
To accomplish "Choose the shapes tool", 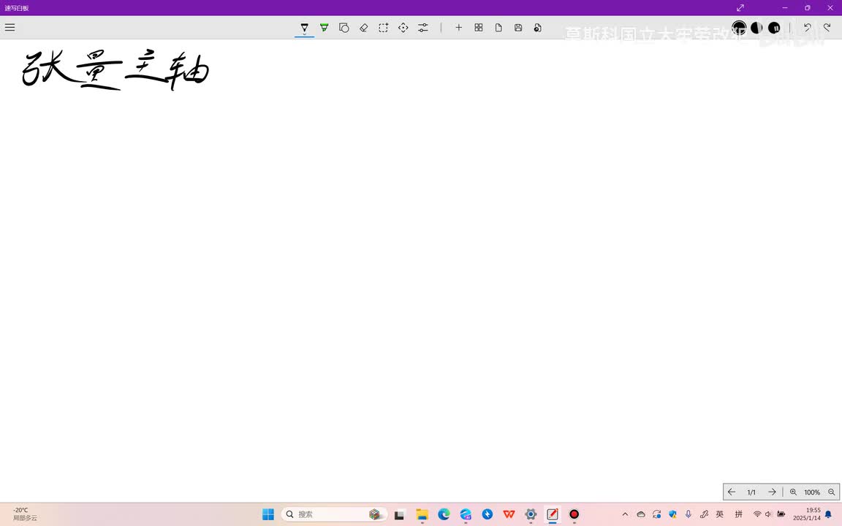I will [344, 27].
